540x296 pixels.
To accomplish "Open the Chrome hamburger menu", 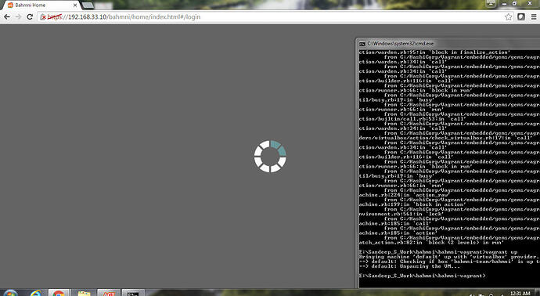I will coord(534,17).
